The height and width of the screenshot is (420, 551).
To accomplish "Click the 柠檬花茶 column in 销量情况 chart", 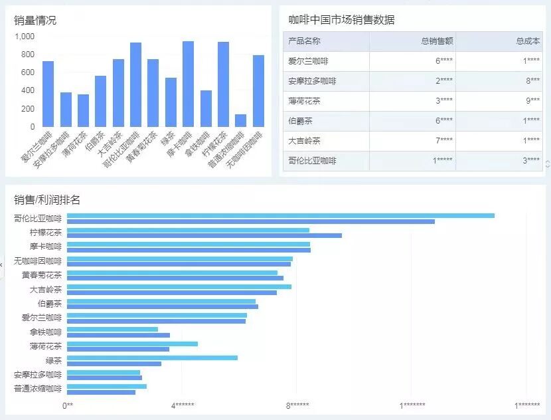I will click(223, 84).
